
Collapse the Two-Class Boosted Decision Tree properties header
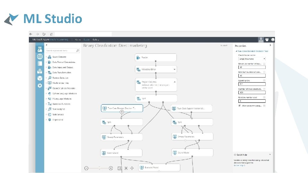[236, 51]
